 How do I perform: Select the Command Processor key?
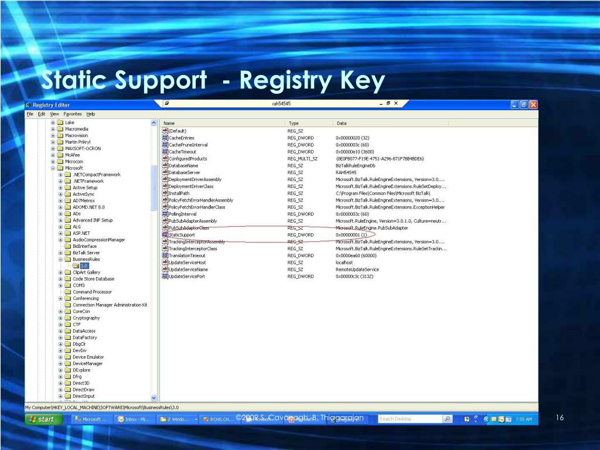pos(92,292)
